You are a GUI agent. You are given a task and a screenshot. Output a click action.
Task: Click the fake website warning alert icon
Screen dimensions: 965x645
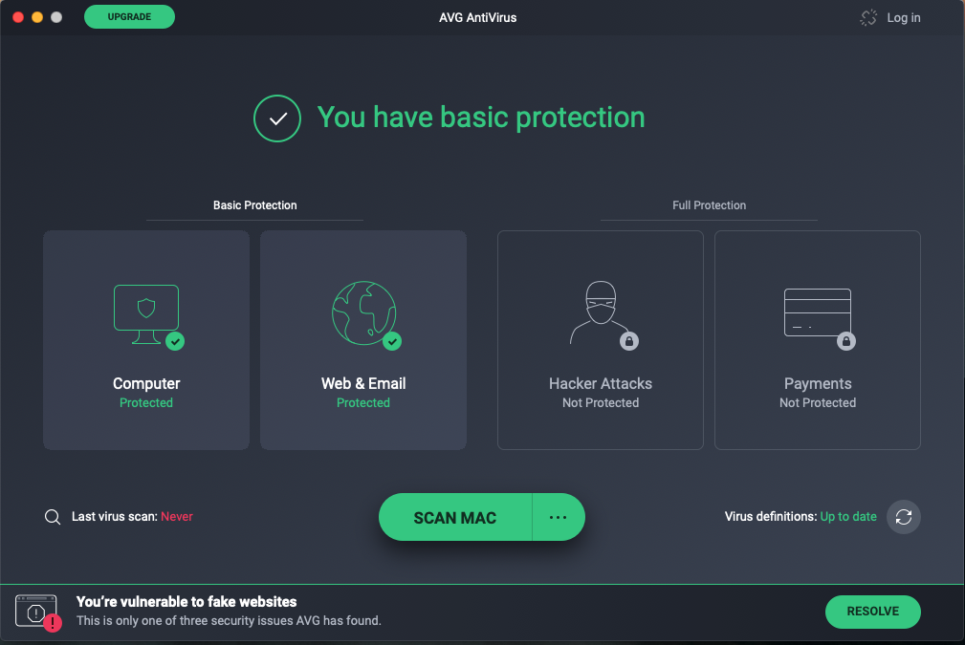[37, 612]
